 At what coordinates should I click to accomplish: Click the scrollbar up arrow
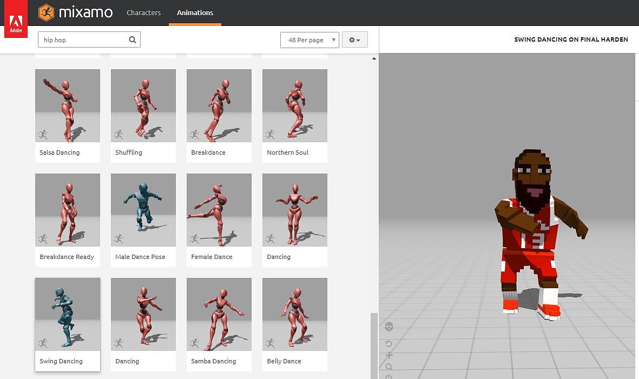374,58
